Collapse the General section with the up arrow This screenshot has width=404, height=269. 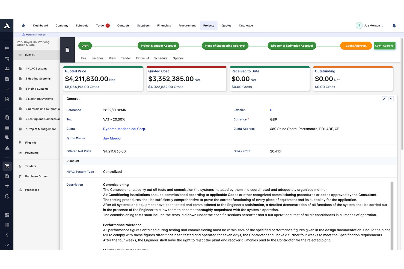[x=391, y=99]
